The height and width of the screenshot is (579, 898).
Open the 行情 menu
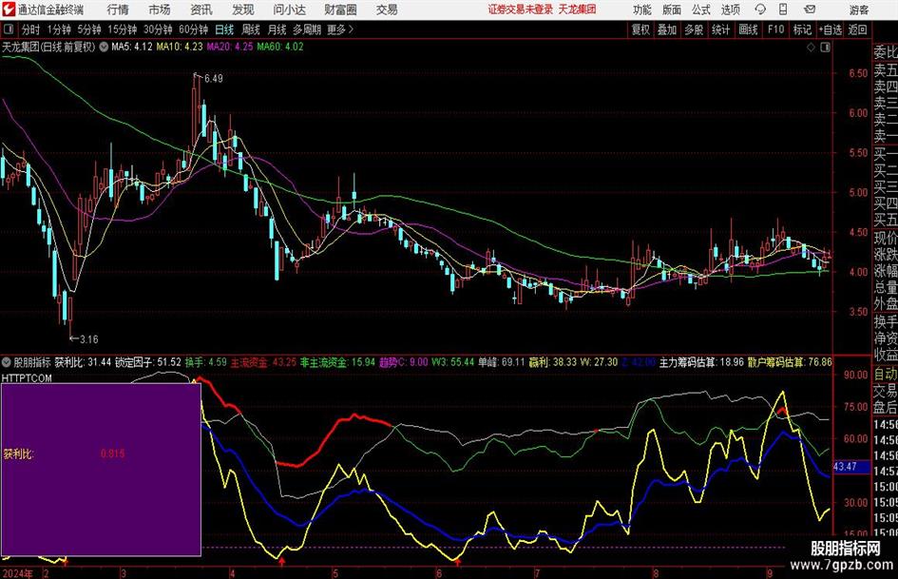(x=118, y=10)
